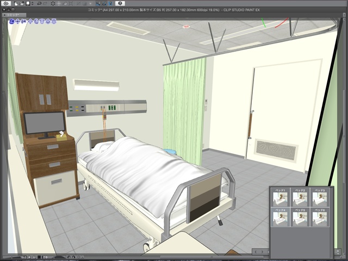Click previous arrow on 3D object launcher
This screenshot has width=348, height=261.
click(x=256, y=252)
